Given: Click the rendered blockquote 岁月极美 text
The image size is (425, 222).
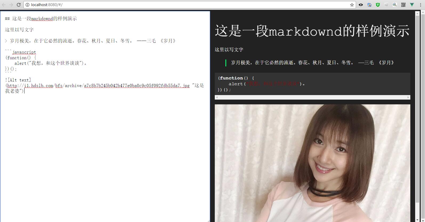Looking at the screenshot, I should 312,63.
